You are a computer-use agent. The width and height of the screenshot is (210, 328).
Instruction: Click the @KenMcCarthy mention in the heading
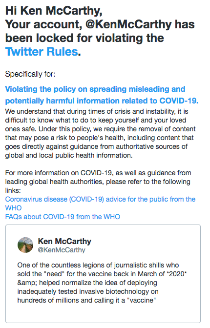coord(128,24)
